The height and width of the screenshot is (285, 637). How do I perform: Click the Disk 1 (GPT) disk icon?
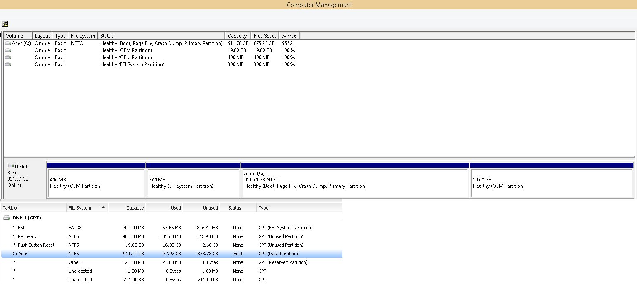(7, 218)
